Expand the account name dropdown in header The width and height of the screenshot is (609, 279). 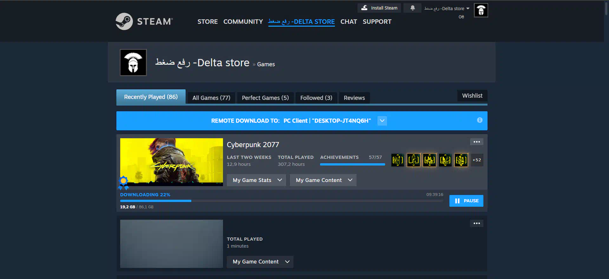tap(447, 9)
